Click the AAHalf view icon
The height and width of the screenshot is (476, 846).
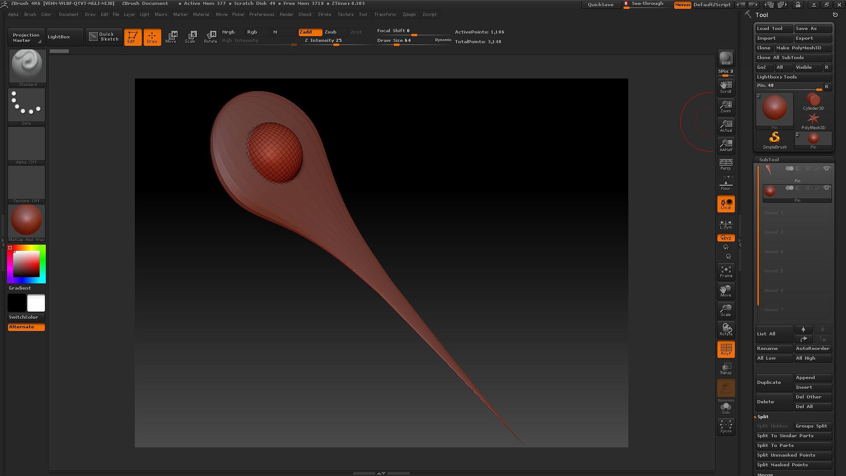(x=726, y=145)
